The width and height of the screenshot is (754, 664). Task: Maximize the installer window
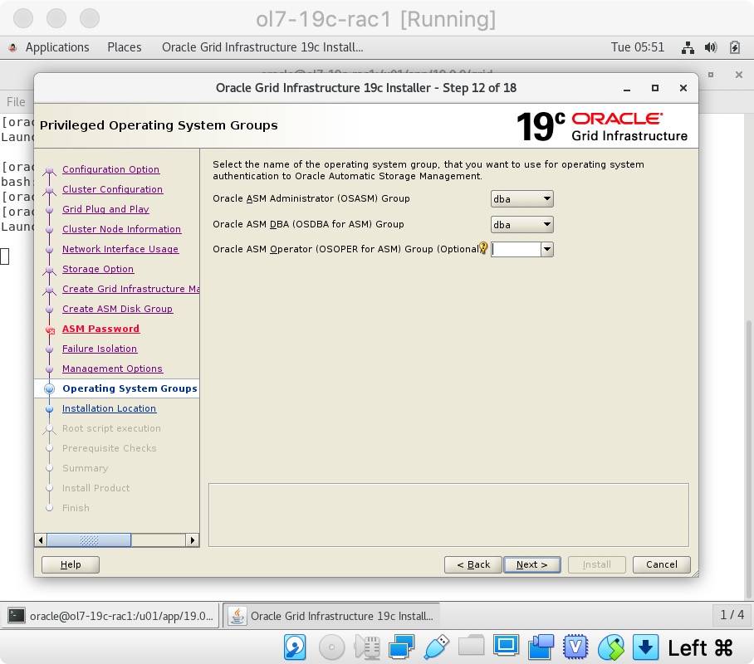(655, 88)
